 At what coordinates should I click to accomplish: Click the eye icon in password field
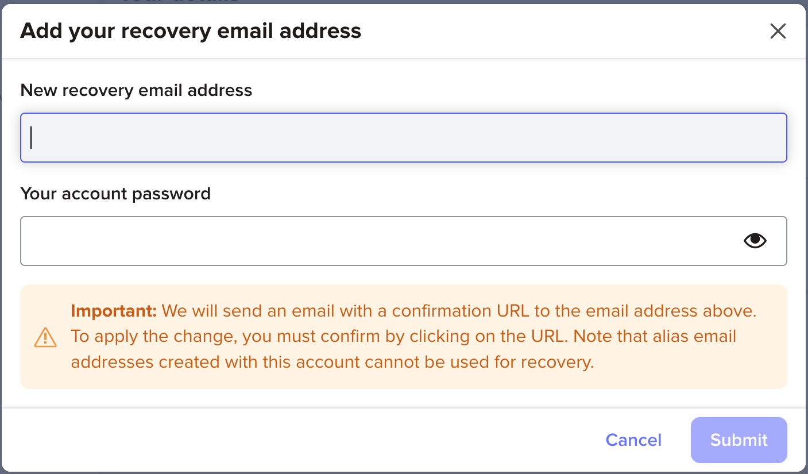[755, 241]
